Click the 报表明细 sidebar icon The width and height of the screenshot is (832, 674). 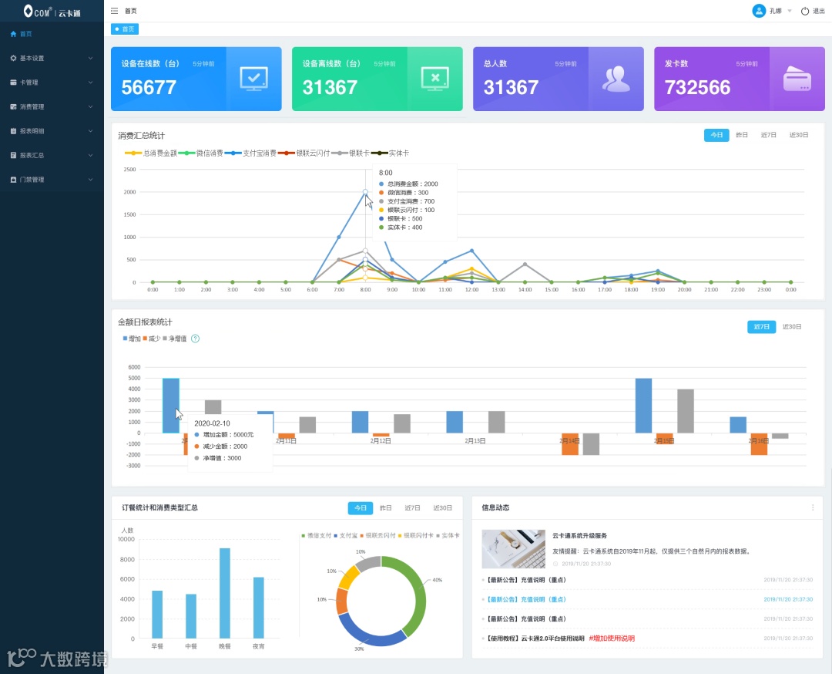[13, 130]
